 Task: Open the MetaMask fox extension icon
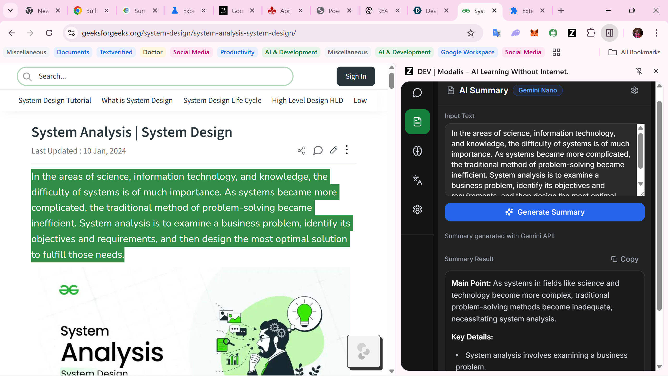(x=534, y=33)
